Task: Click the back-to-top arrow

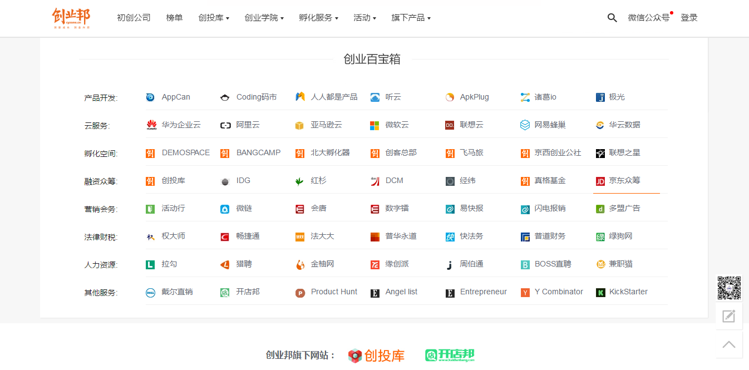Action: [729, 344]
